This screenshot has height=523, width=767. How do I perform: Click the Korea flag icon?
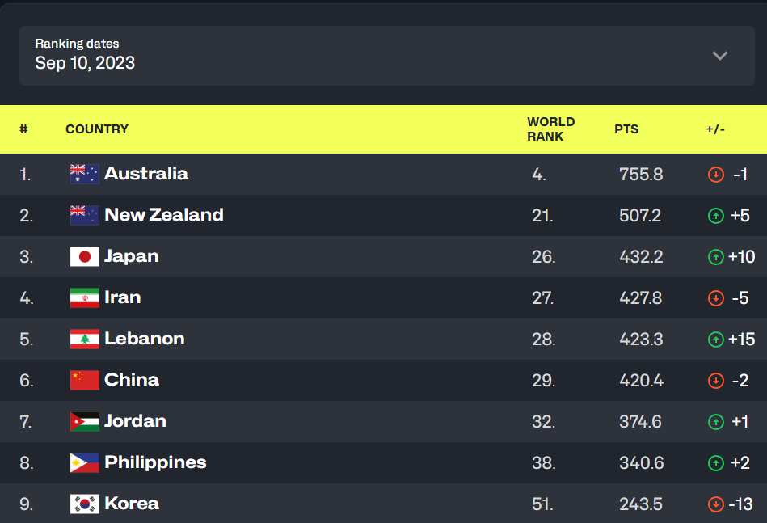84,504
